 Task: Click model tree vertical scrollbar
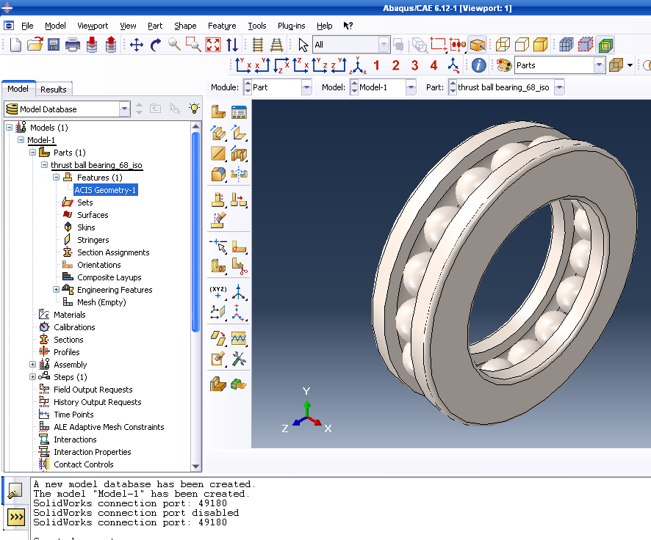(196, 232)
